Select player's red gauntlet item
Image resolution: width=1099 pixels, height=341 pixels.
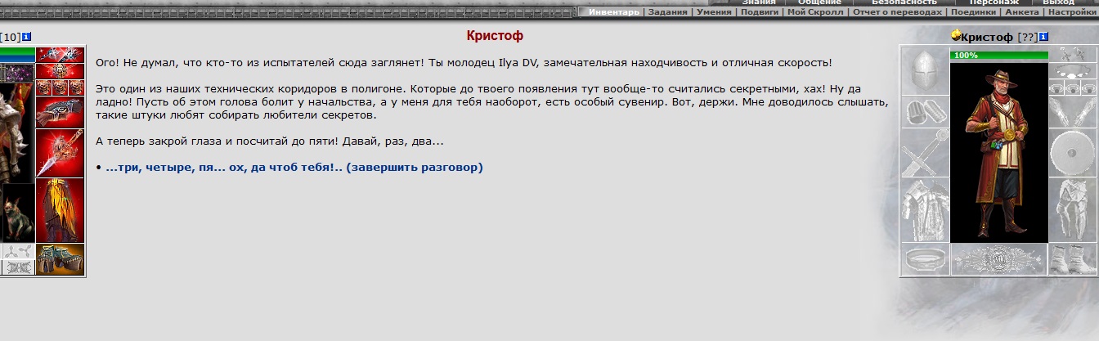click(61, 112)
